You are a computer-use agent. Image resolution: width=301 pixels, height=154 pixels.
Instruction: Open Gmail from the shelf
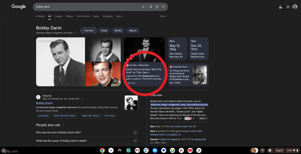coord(137,150)
